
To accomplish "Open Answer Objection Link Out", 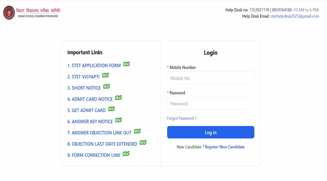I will click(x=99, y=133).
